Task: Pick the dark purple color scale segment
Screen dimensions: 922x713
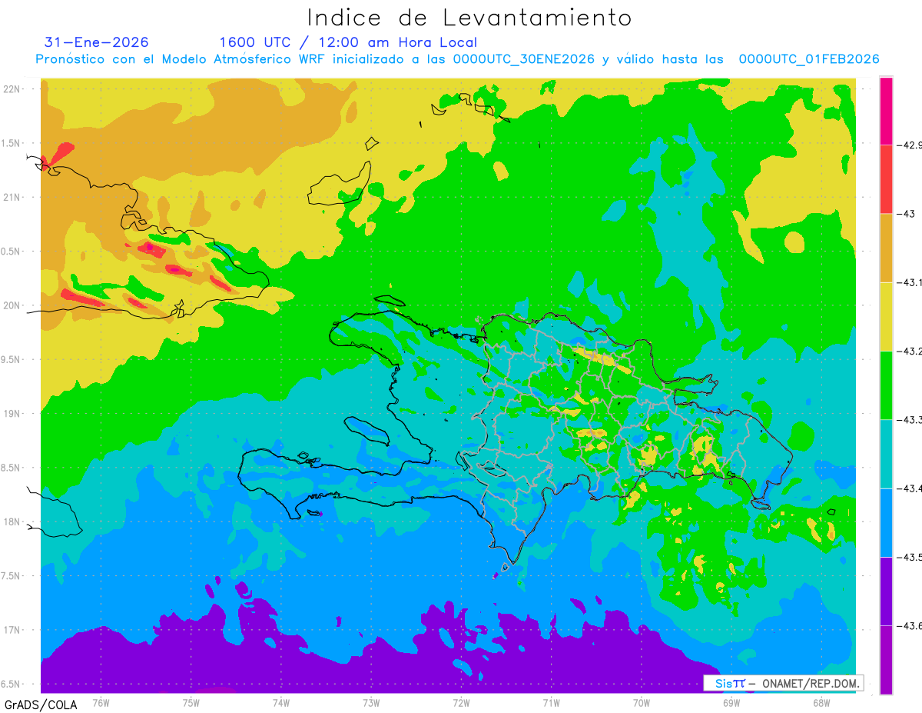Action: tap(886, 591)
